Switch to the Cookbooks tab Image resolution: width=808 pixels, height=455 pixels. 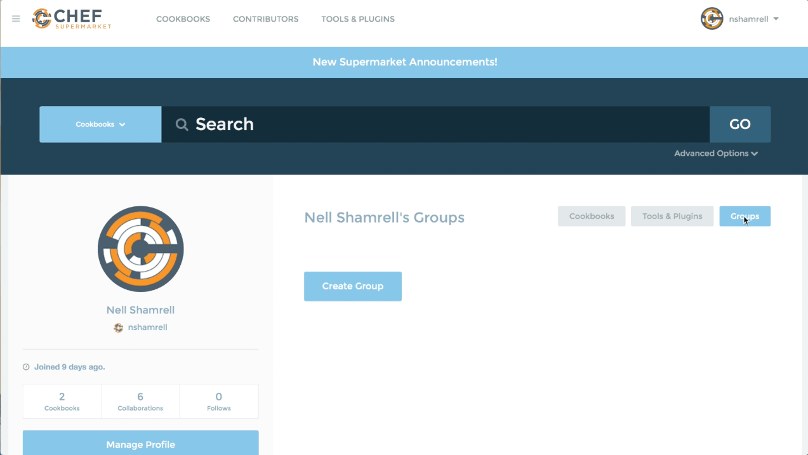591,216
